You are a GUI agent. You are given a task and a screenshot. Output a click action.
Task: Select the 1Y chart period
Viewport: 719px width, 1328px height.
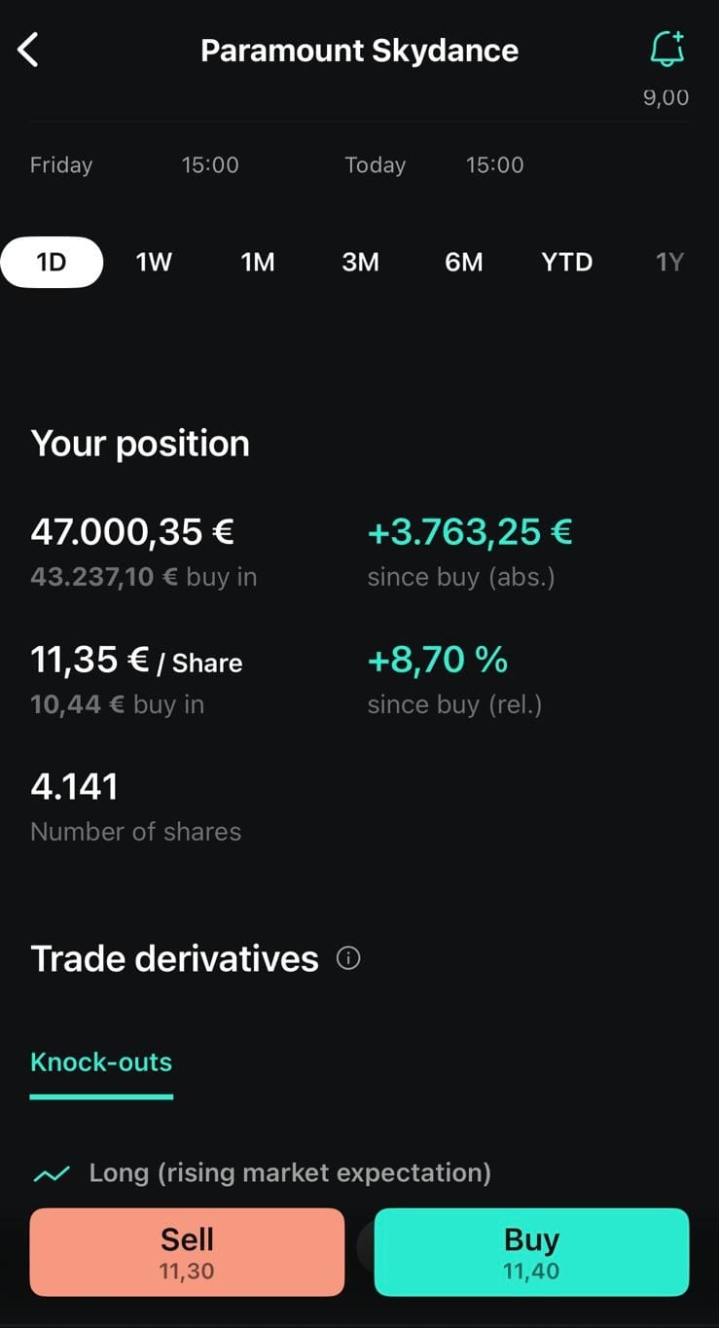[669, 262]
